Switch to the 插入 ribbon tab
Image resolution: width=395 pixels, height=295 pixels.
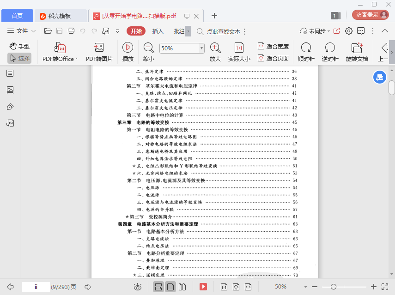pos(158,31)
